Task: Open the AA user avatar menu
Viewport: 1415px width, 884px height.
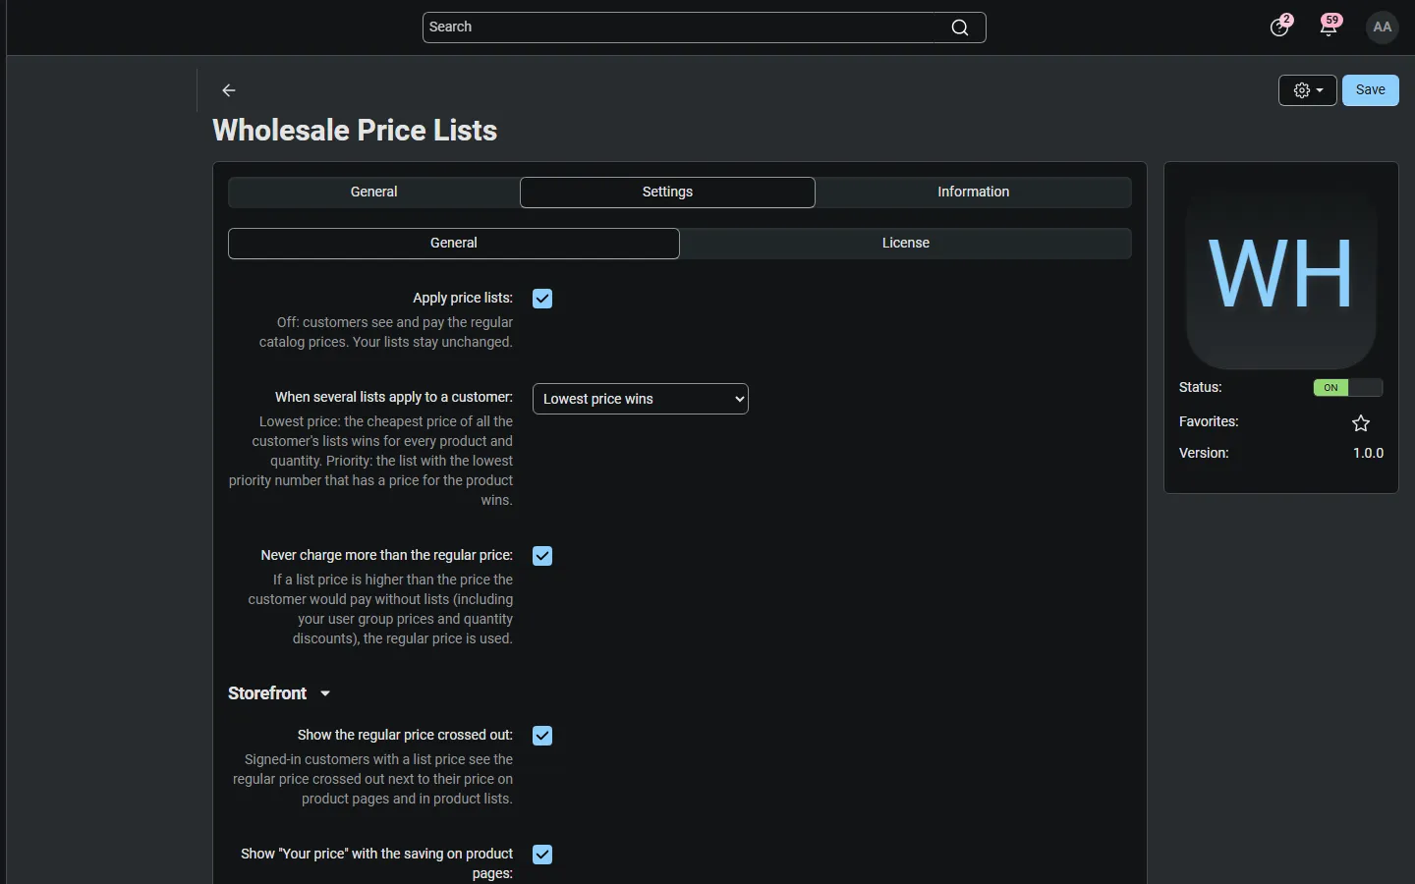Action: 1383,27
